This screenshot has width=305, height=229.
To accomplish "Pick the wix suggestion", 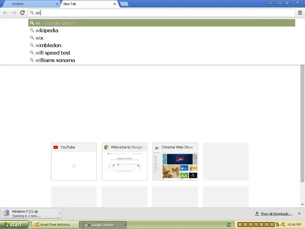I will tap(162, 38).
